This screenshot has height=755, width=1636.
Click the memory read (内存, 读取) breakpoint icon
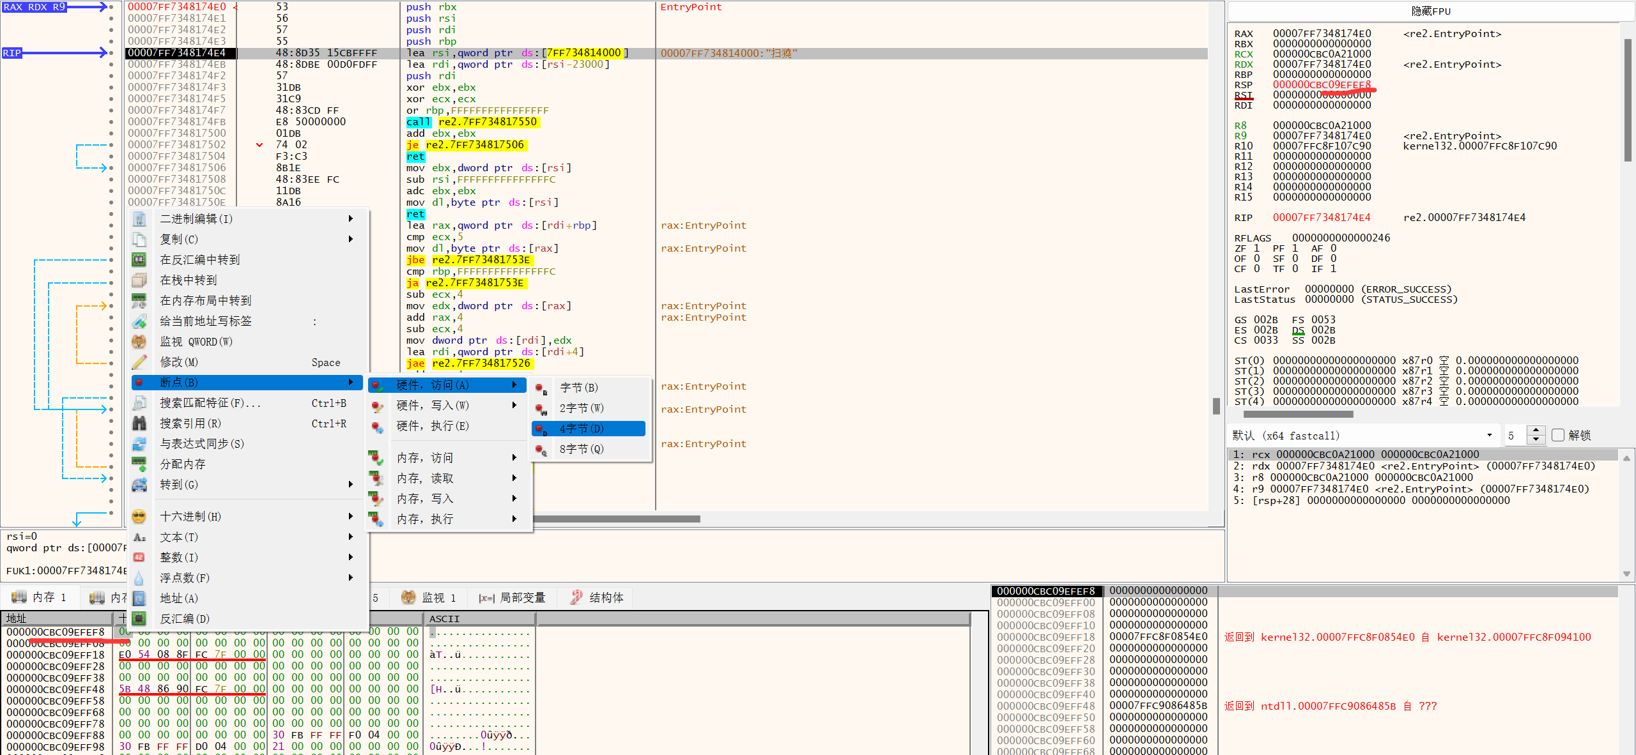[x=376, y=478]
